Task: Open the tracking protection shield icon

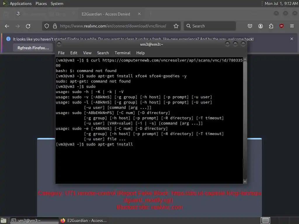Action: point(47,26)
